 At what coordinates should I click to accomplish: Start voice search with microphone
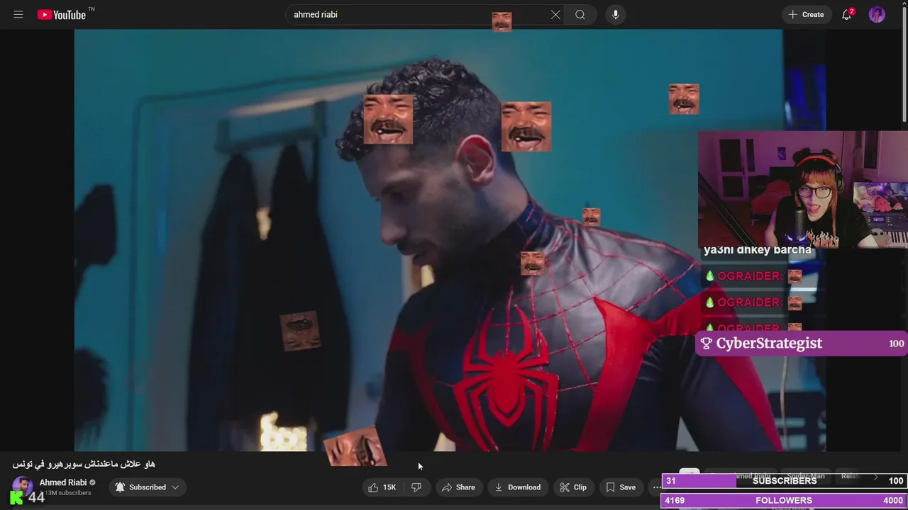point(615,14)
